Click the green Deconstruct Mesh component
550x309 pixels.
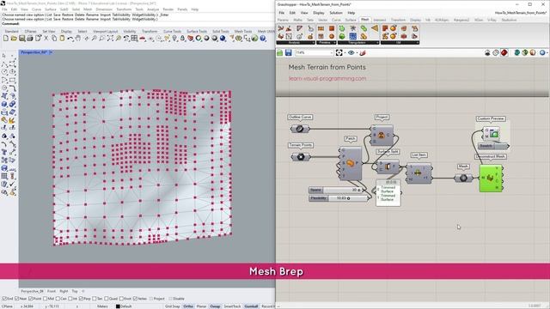(491, 179)
